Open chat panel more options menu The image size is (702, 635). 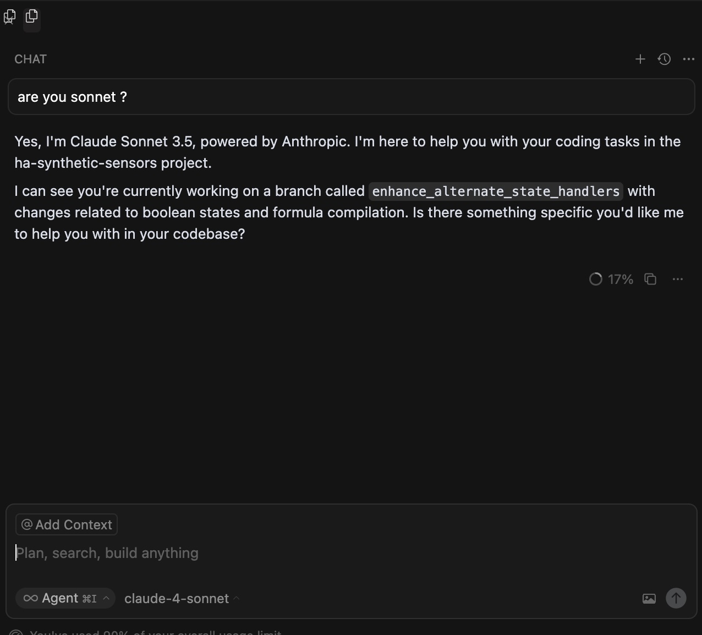(x=688, y=59)
